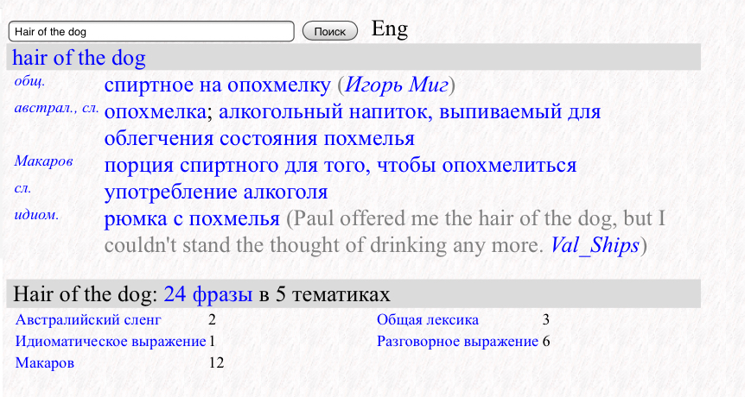The width and height of the screenshot is (745, 397).
Task: Select the 'идиом.' subject label
Action: pyautogui.click(x=37, y=214)
